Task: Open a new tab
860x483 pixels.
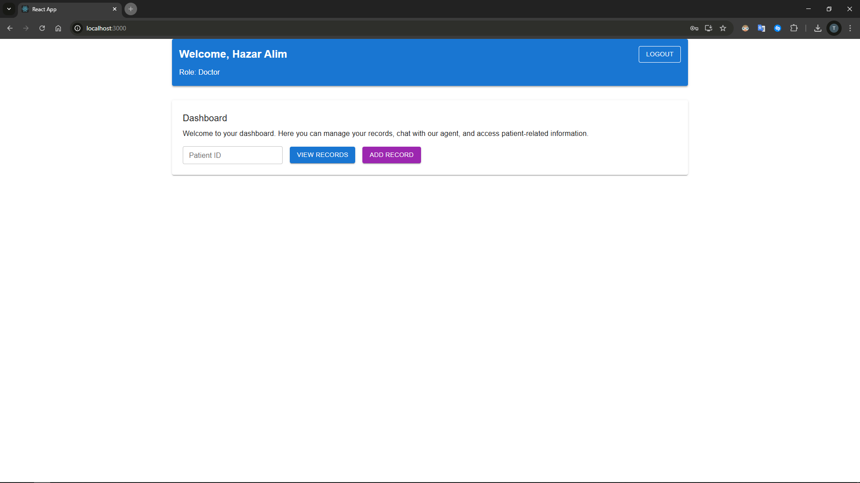Action: point(131,9)
